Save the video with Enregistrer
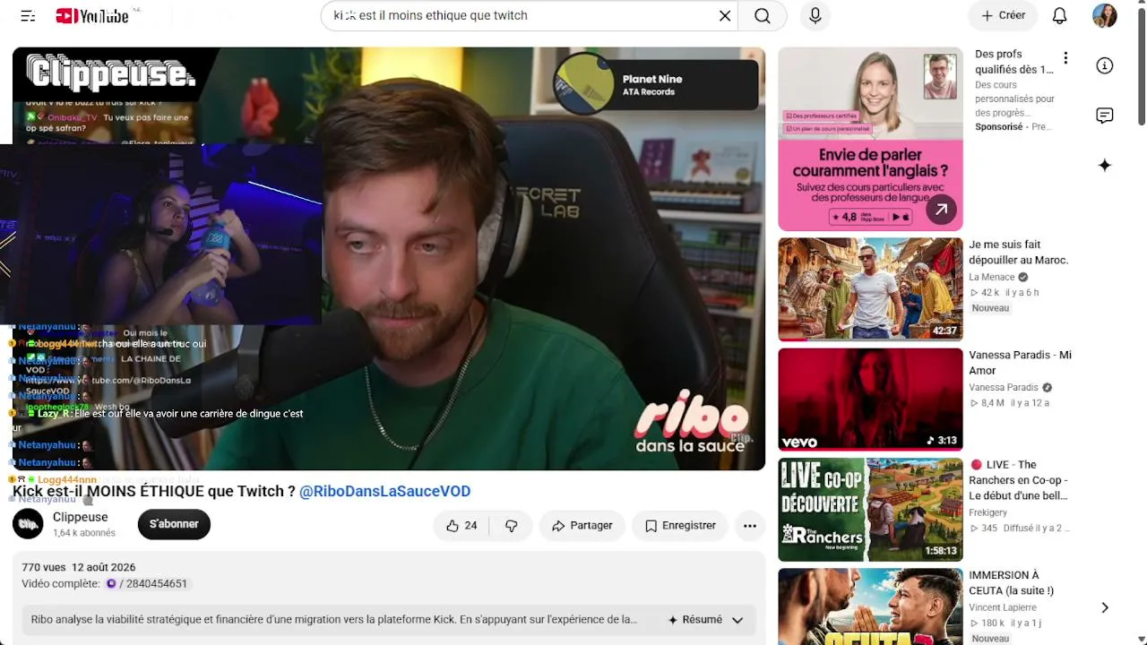 pyautogui.click(x=681, y=526)
